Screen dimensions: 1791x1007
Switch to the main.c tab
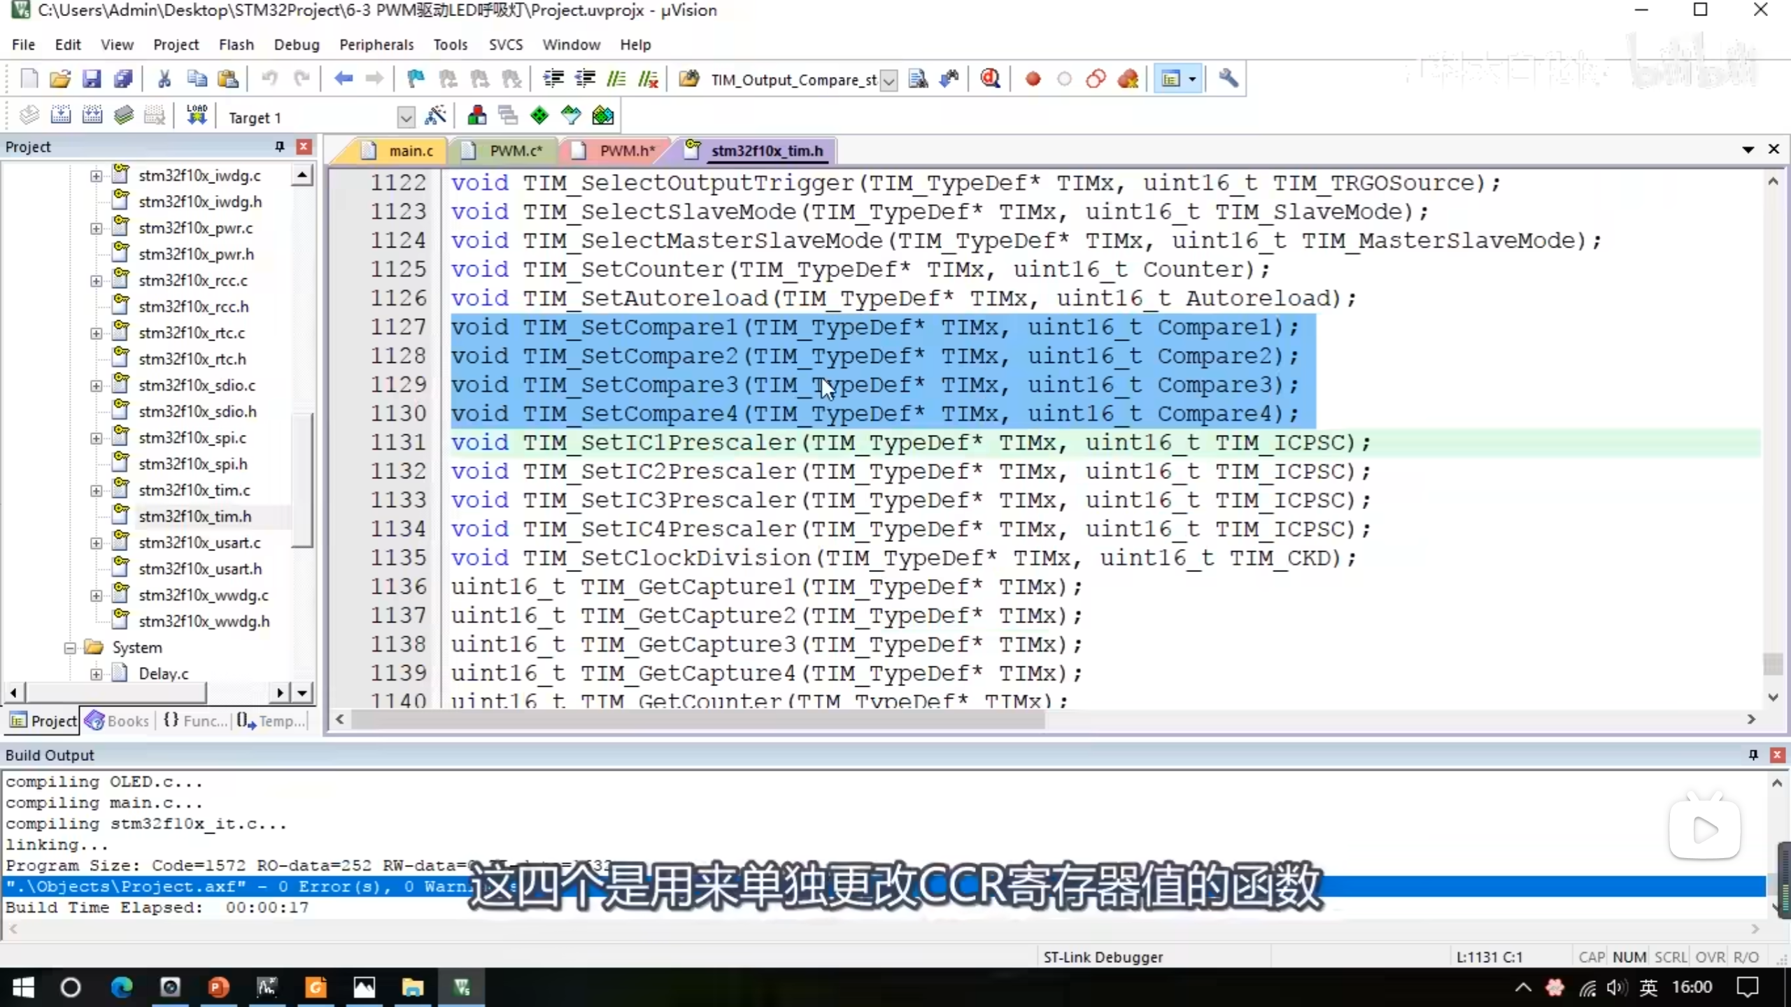411,150
